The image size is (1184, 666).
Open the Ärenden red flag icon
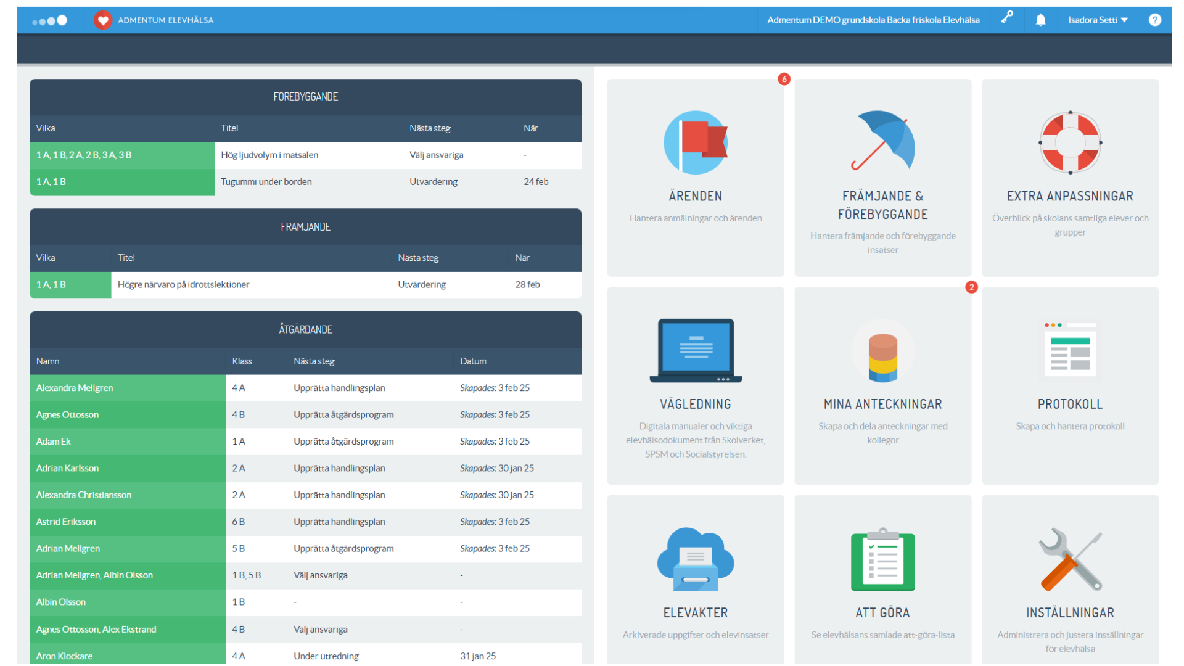(x=696, y=142)
